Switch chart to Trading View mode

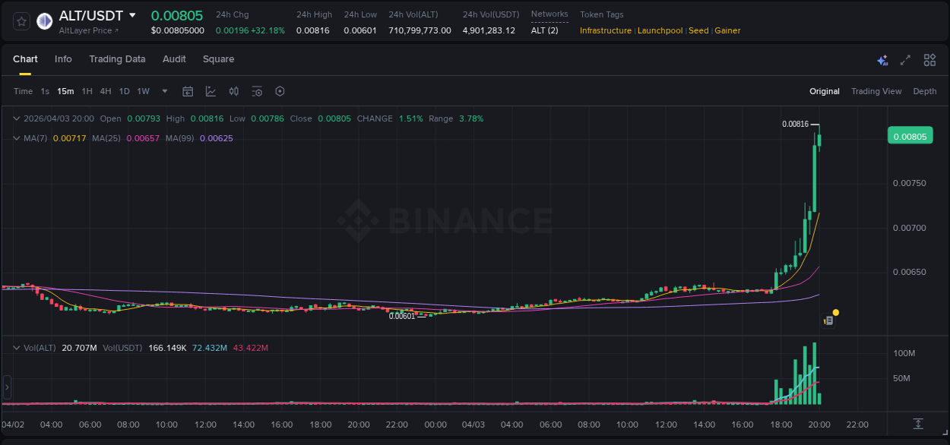(876, 91)
